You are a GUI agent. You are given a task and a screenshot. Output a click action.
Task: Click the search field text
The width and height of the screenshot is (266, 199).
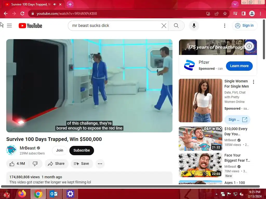(91, 26)
